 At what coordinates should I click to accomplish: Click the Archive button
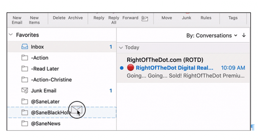tap(75, 18)
